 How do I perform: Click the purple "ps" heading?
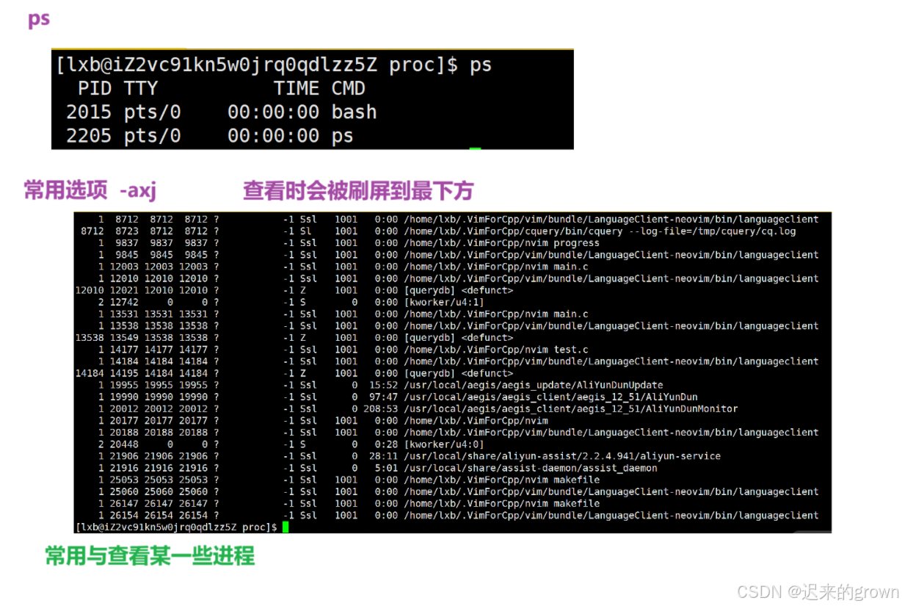[x=39, y=20]
